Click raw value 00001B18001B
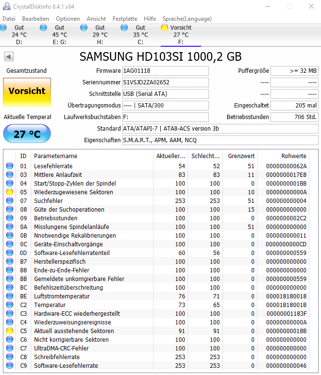The width and height of the screenshot is (321, 375). (x=286, y=305)
